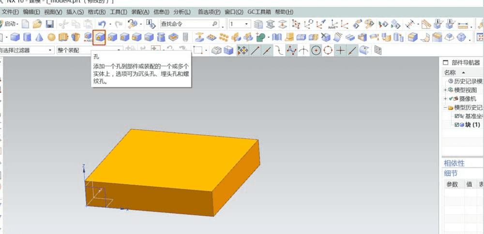Click the NX5 legacy hole icon
The height and width of the screenshot is (234, 484).
pos(88,37)
